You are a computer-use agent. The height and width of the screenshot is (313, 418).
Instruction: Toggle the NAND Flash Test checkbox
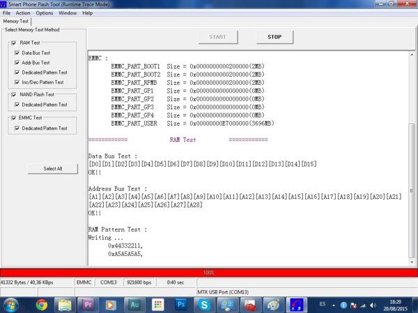[14, 95]
